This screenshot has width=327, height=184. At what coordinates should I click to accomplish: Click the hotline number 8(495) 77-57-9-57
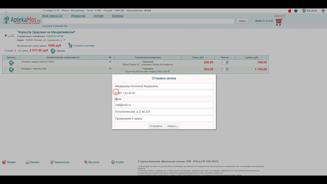[x=264, y=21]
